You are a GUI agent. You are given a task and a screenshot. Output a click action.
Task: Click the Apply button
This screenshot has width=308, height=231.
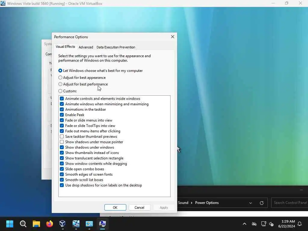[164, 208]
